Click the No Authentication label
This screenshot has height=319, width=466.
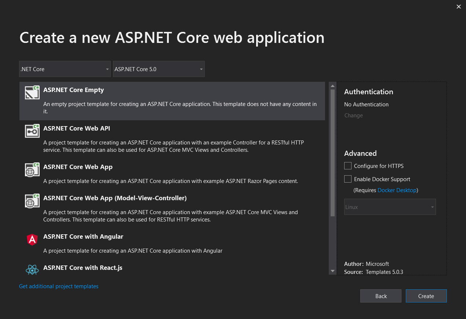[366, 104]
